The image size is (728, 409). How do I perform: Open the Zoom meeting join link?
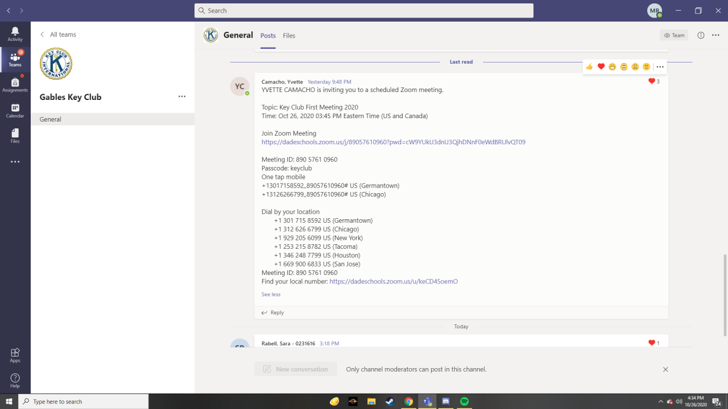[393, 142]
